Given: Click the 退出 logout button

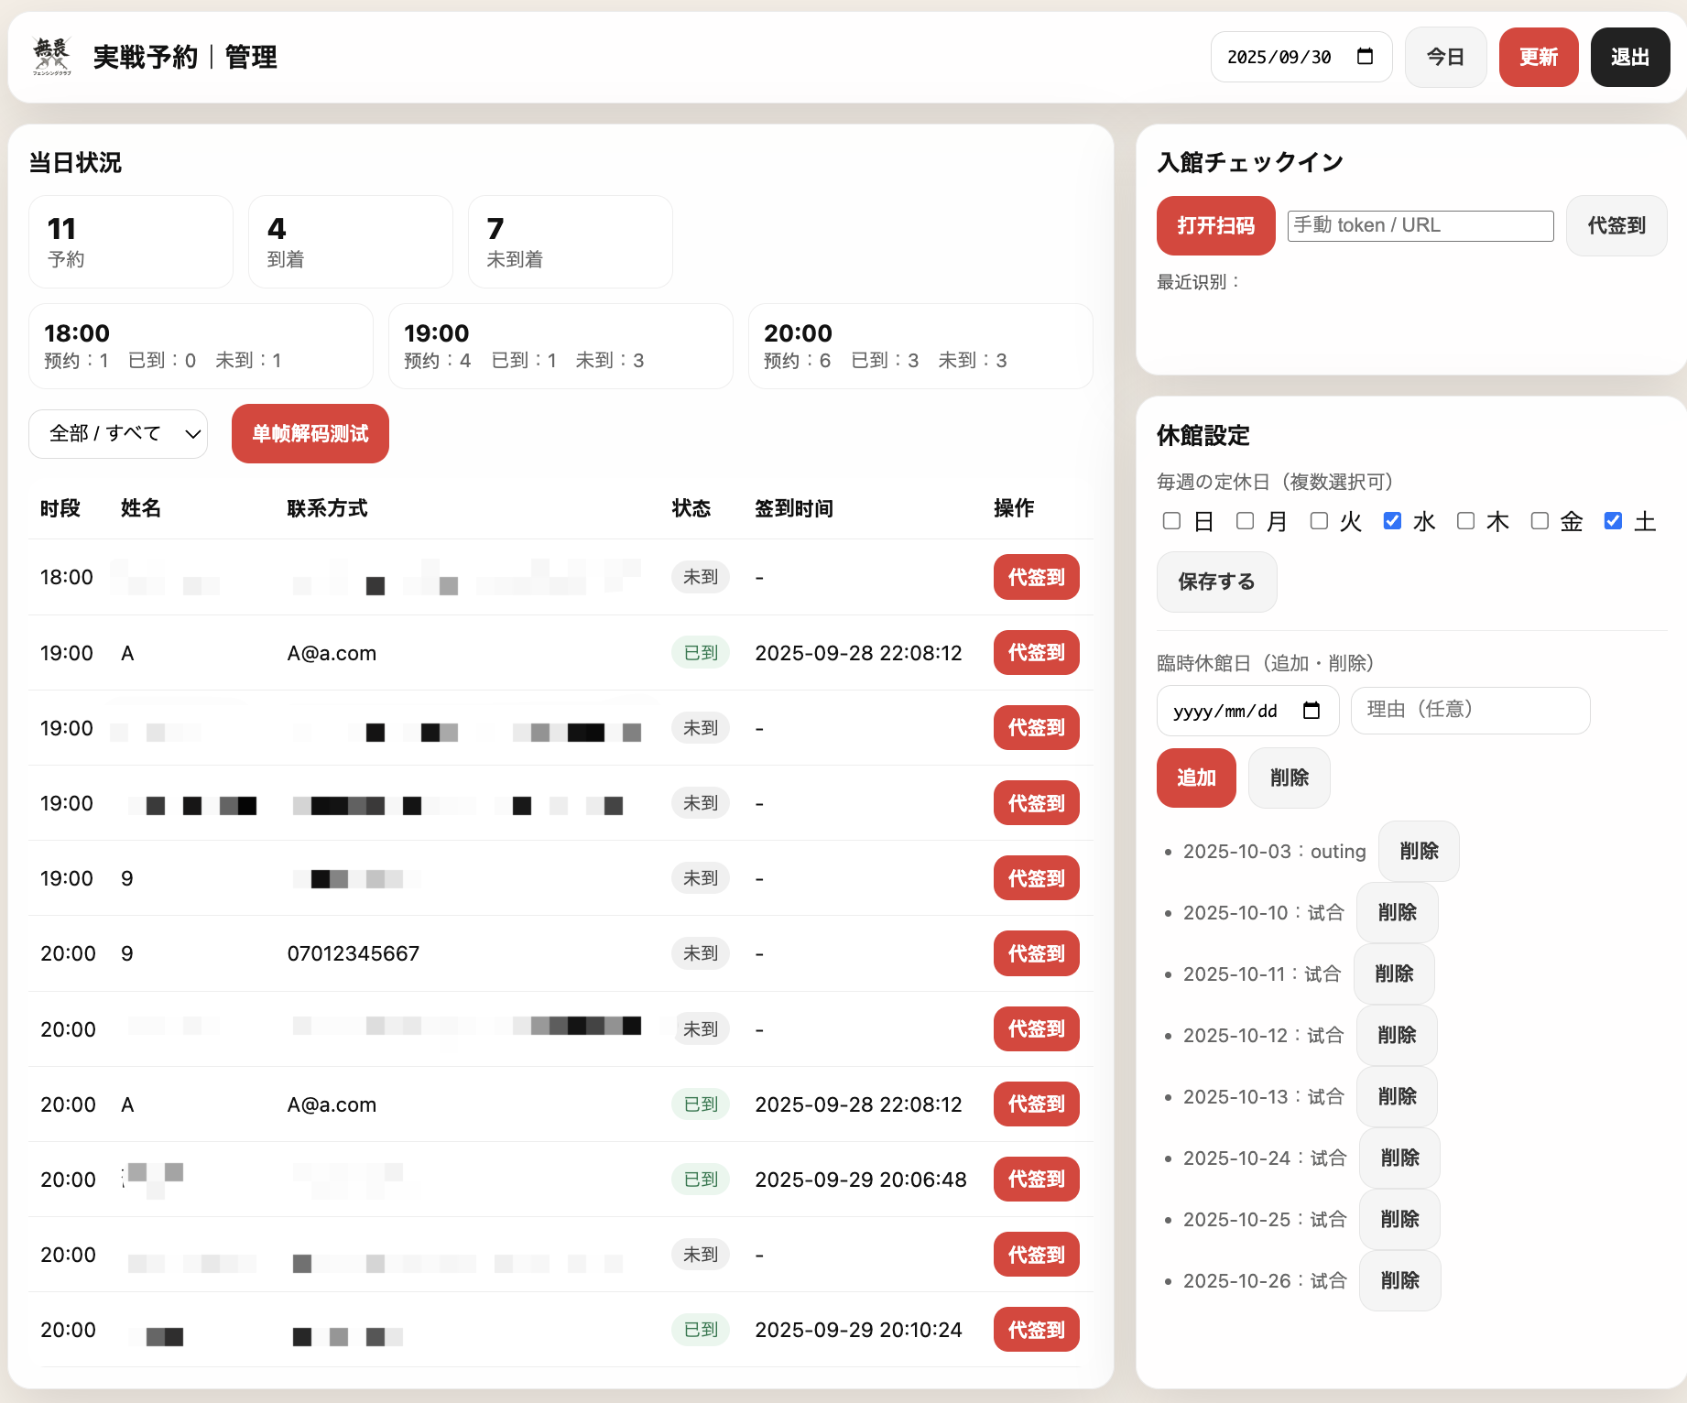Looking at the screenshot, I should click(1629, 57).
